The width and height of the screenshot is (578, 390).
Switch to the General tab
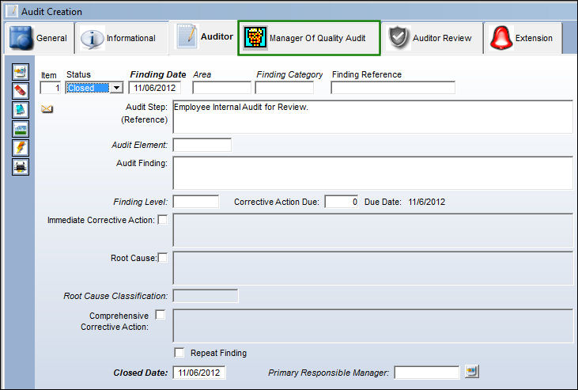click(x=39, y=38)
